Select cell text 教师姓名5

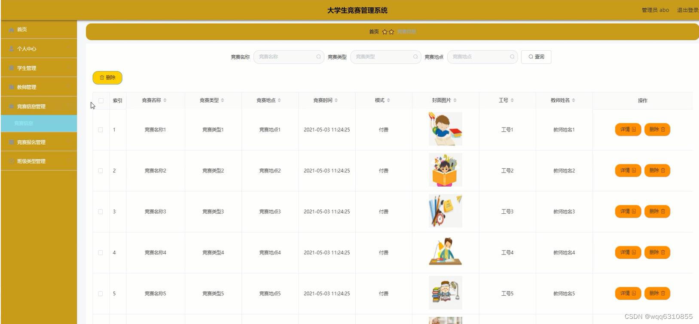click(x=564, y=294)
